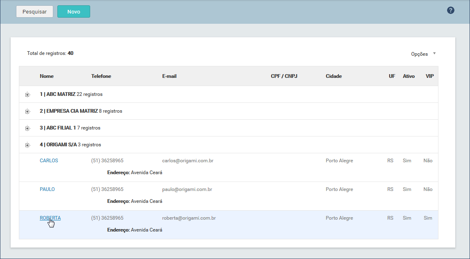
Task: Open the CARLOS contact link
Action: tap(49, 161)
